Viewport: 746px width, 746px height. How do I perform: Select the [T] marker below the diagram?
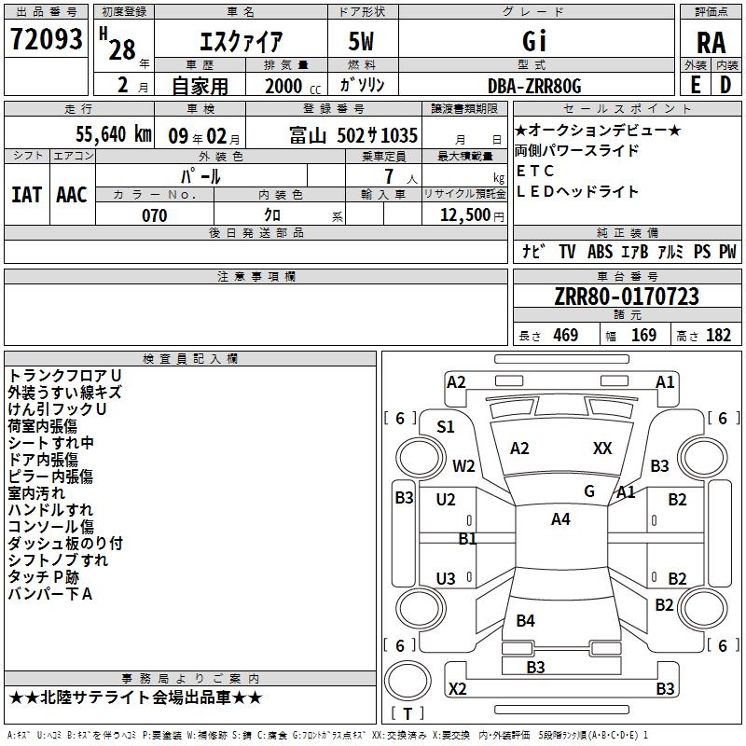pos(408,714)
